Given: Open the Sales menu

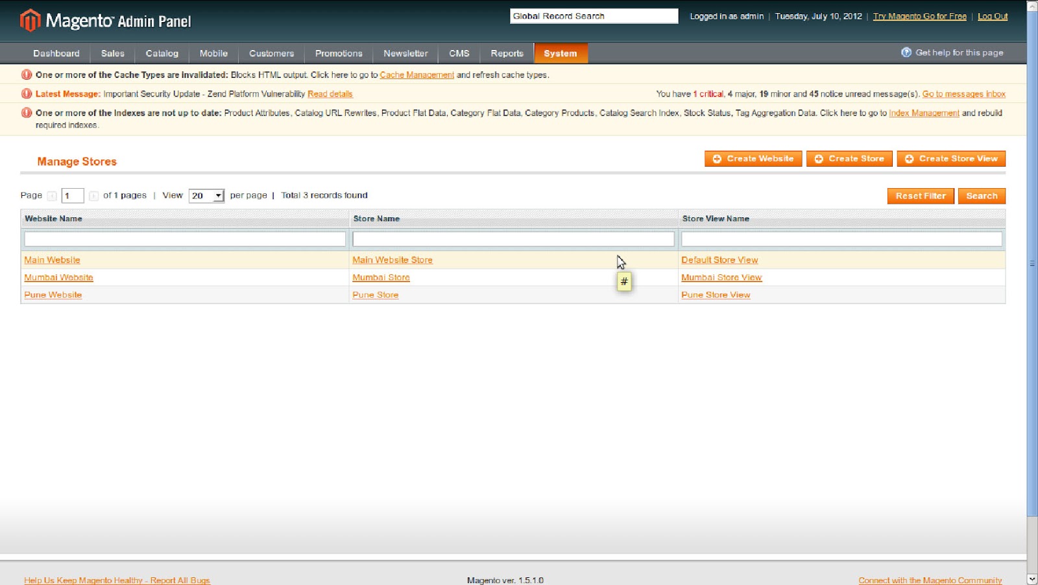Looking at the screenshot, I should tap(113, 53).
